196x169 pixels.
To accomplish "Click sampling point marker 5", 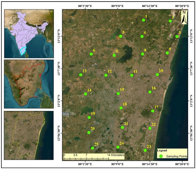I will (x=121, y=36).
